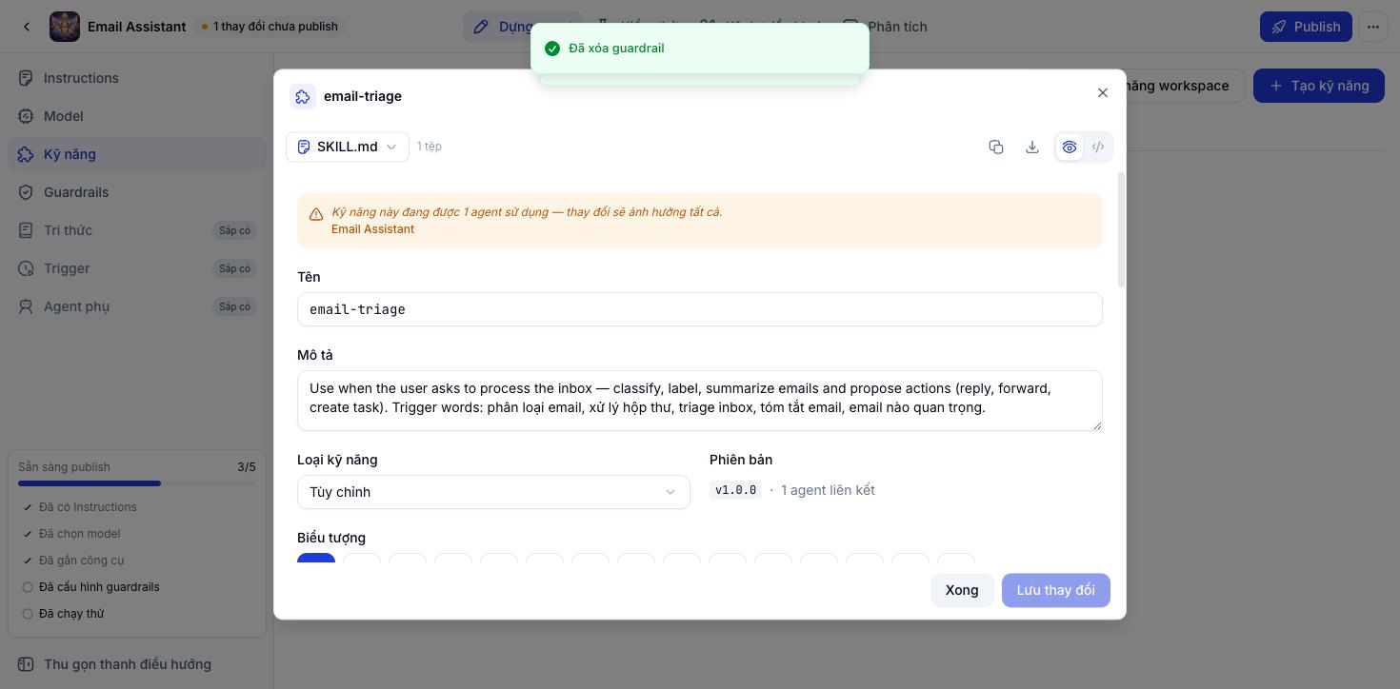Click the Publish button
The height and width of the screenshot is (689, 1400).
1306,27
